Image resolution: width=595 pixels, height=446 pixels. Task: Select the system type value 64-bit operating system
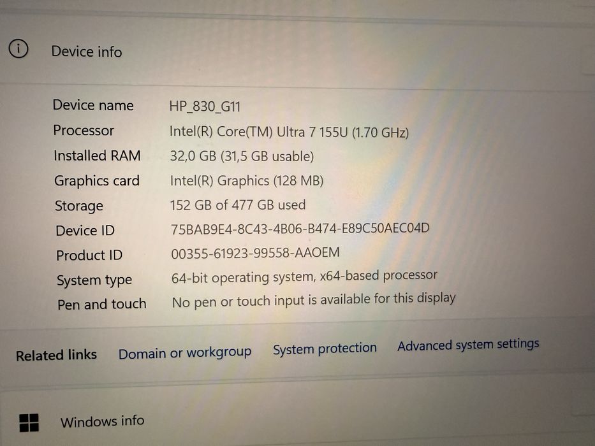(304, 277)
